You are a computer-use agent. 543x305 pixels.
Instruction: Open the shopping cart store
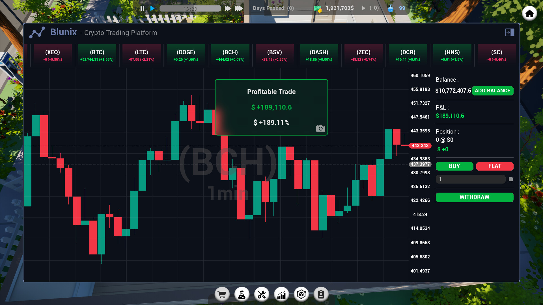(x=222, y=294)
